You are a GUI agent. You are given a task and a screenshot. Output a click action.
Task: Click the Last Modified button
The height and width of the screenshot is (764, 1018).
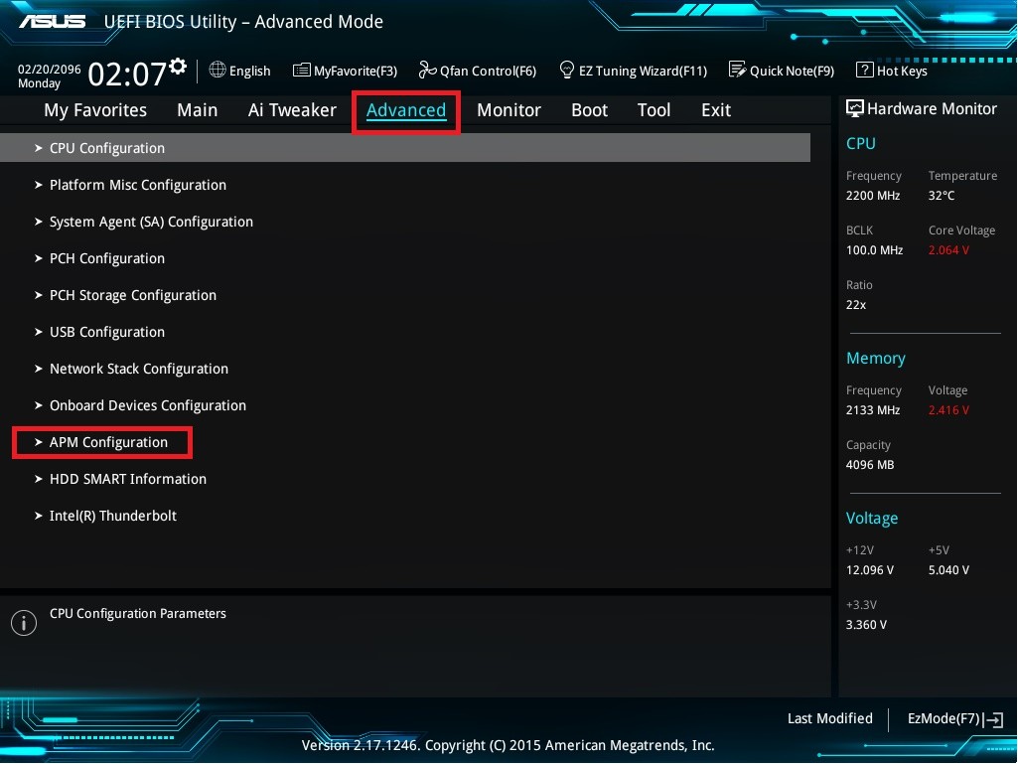[x=829, y=718]
